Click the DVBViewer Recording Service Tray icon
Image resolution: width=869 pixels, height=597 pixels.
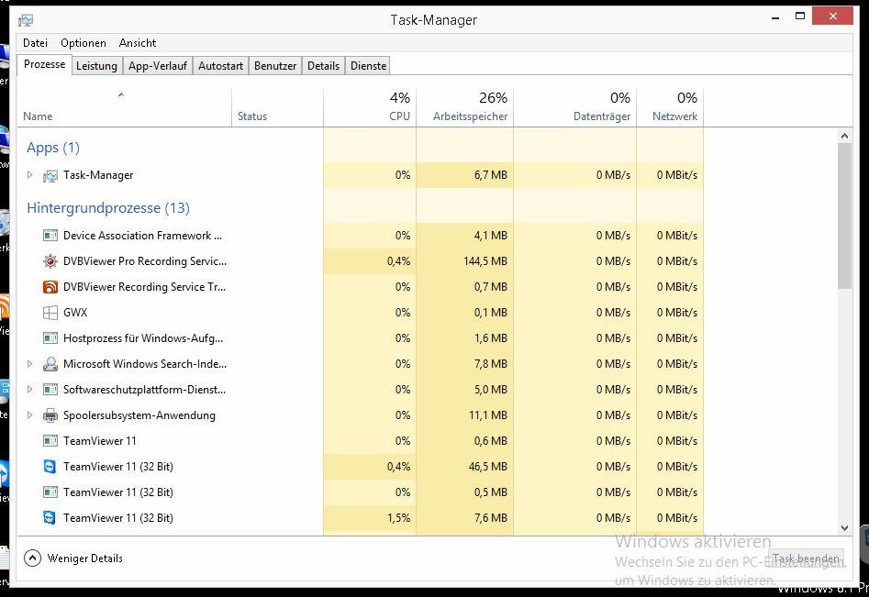point(50,287)
